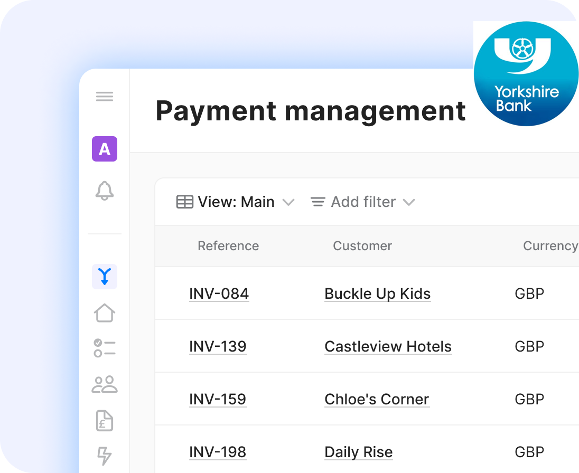Screen dimensions: 579x473
Task: Open the invoice document pound icon
Action: tap(105, 420)
